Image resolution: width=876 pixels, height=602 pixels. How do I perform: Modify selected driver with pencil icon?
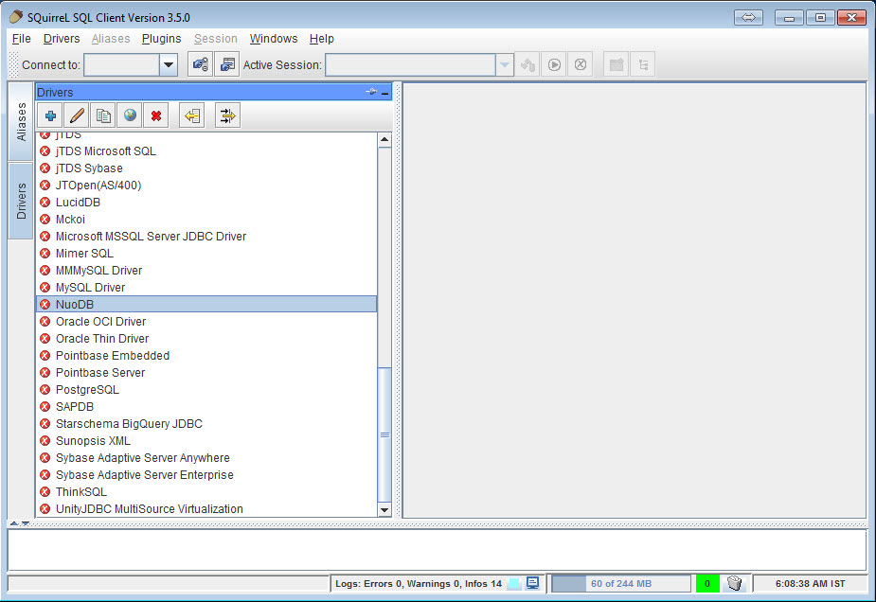pos(77,115)
